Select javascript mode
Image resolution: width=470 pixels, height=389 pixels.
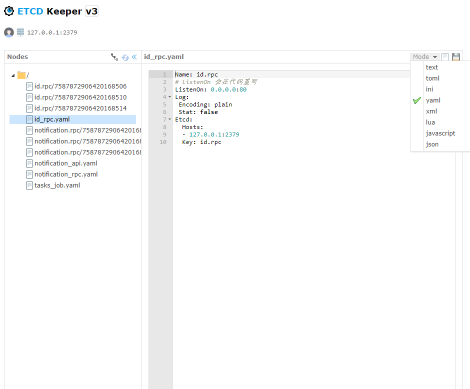(440, 133)
